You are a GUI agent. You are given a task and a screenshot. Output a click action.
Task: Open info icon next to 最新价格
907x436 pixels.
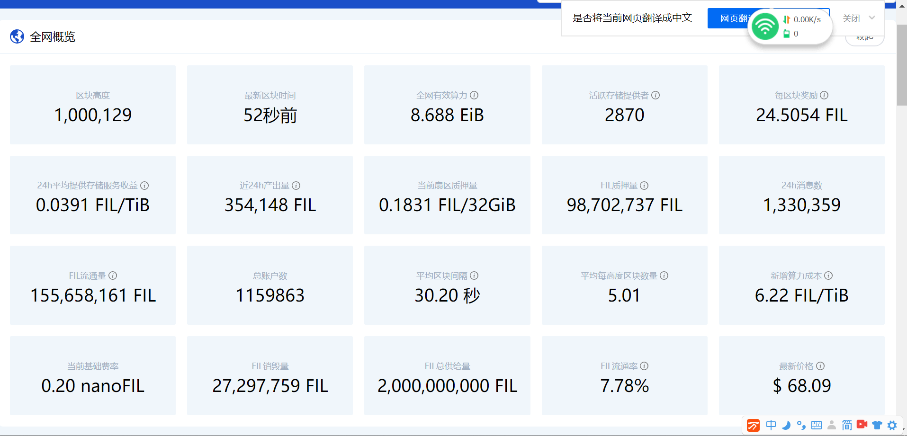[820, 366]
